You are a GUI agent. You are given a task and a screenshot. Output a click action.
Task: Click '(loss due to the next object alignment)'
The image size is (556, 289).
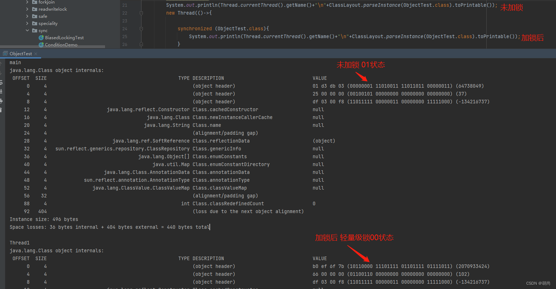[x=248, y=211]
